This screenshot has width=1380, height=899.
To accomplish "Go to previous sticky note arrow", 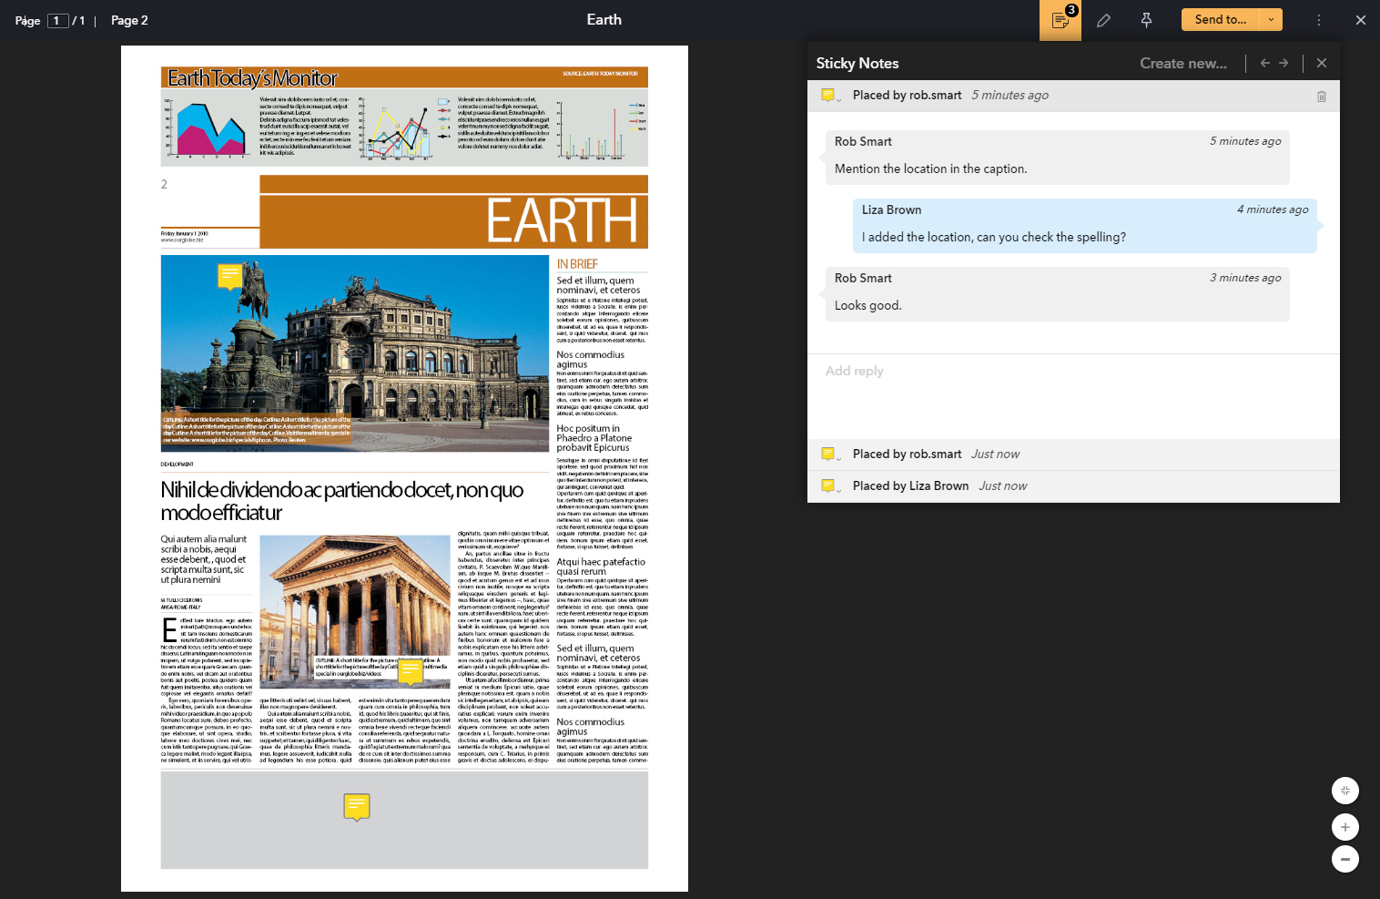I will [x=1264, y=63].
